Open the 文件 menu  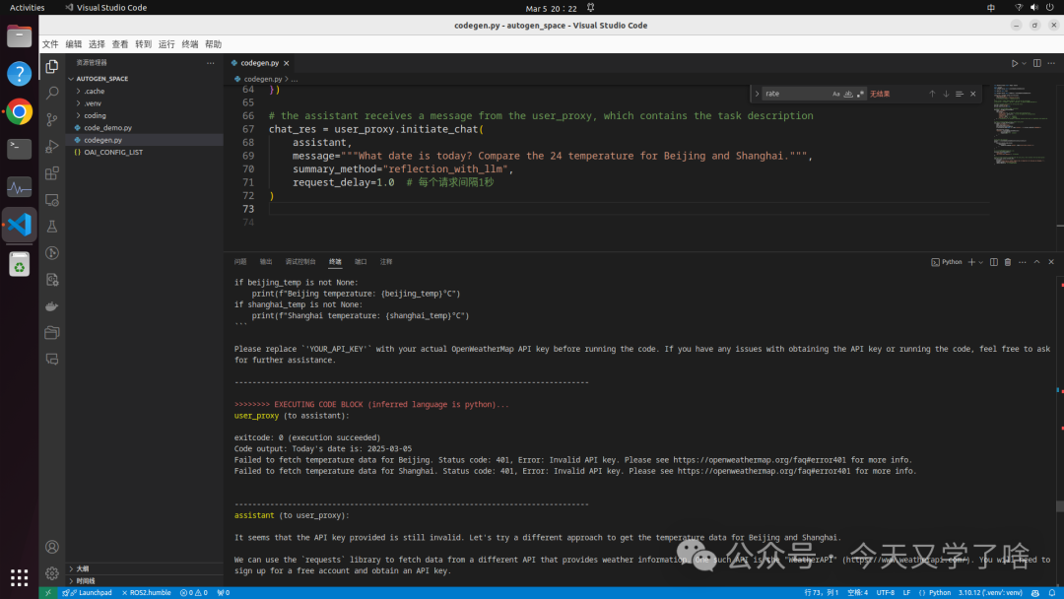[x=50, y=44]
